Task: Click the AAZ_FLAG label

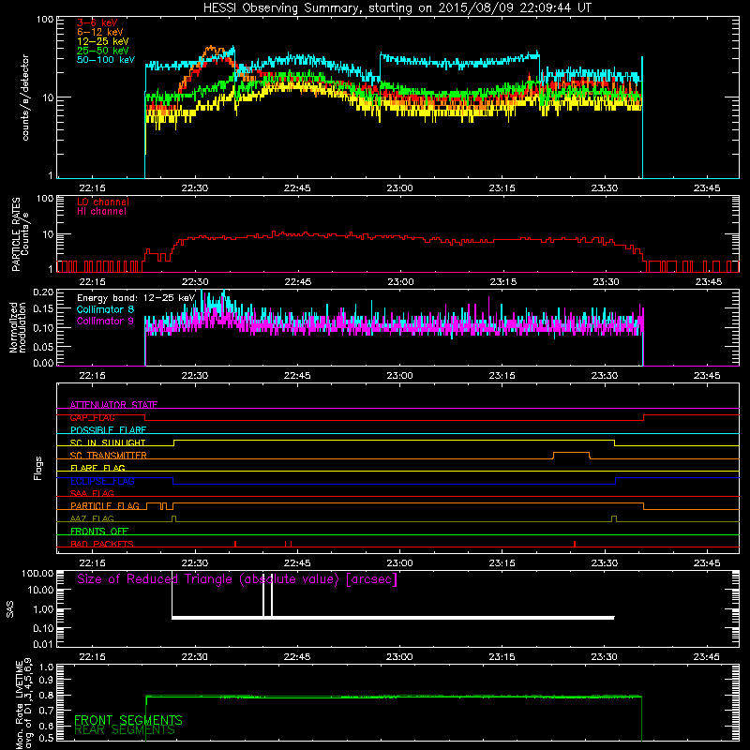Action: 92,519
